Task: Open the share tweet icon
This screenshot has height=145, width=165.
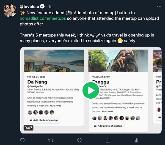Action: tap(108, 140)
